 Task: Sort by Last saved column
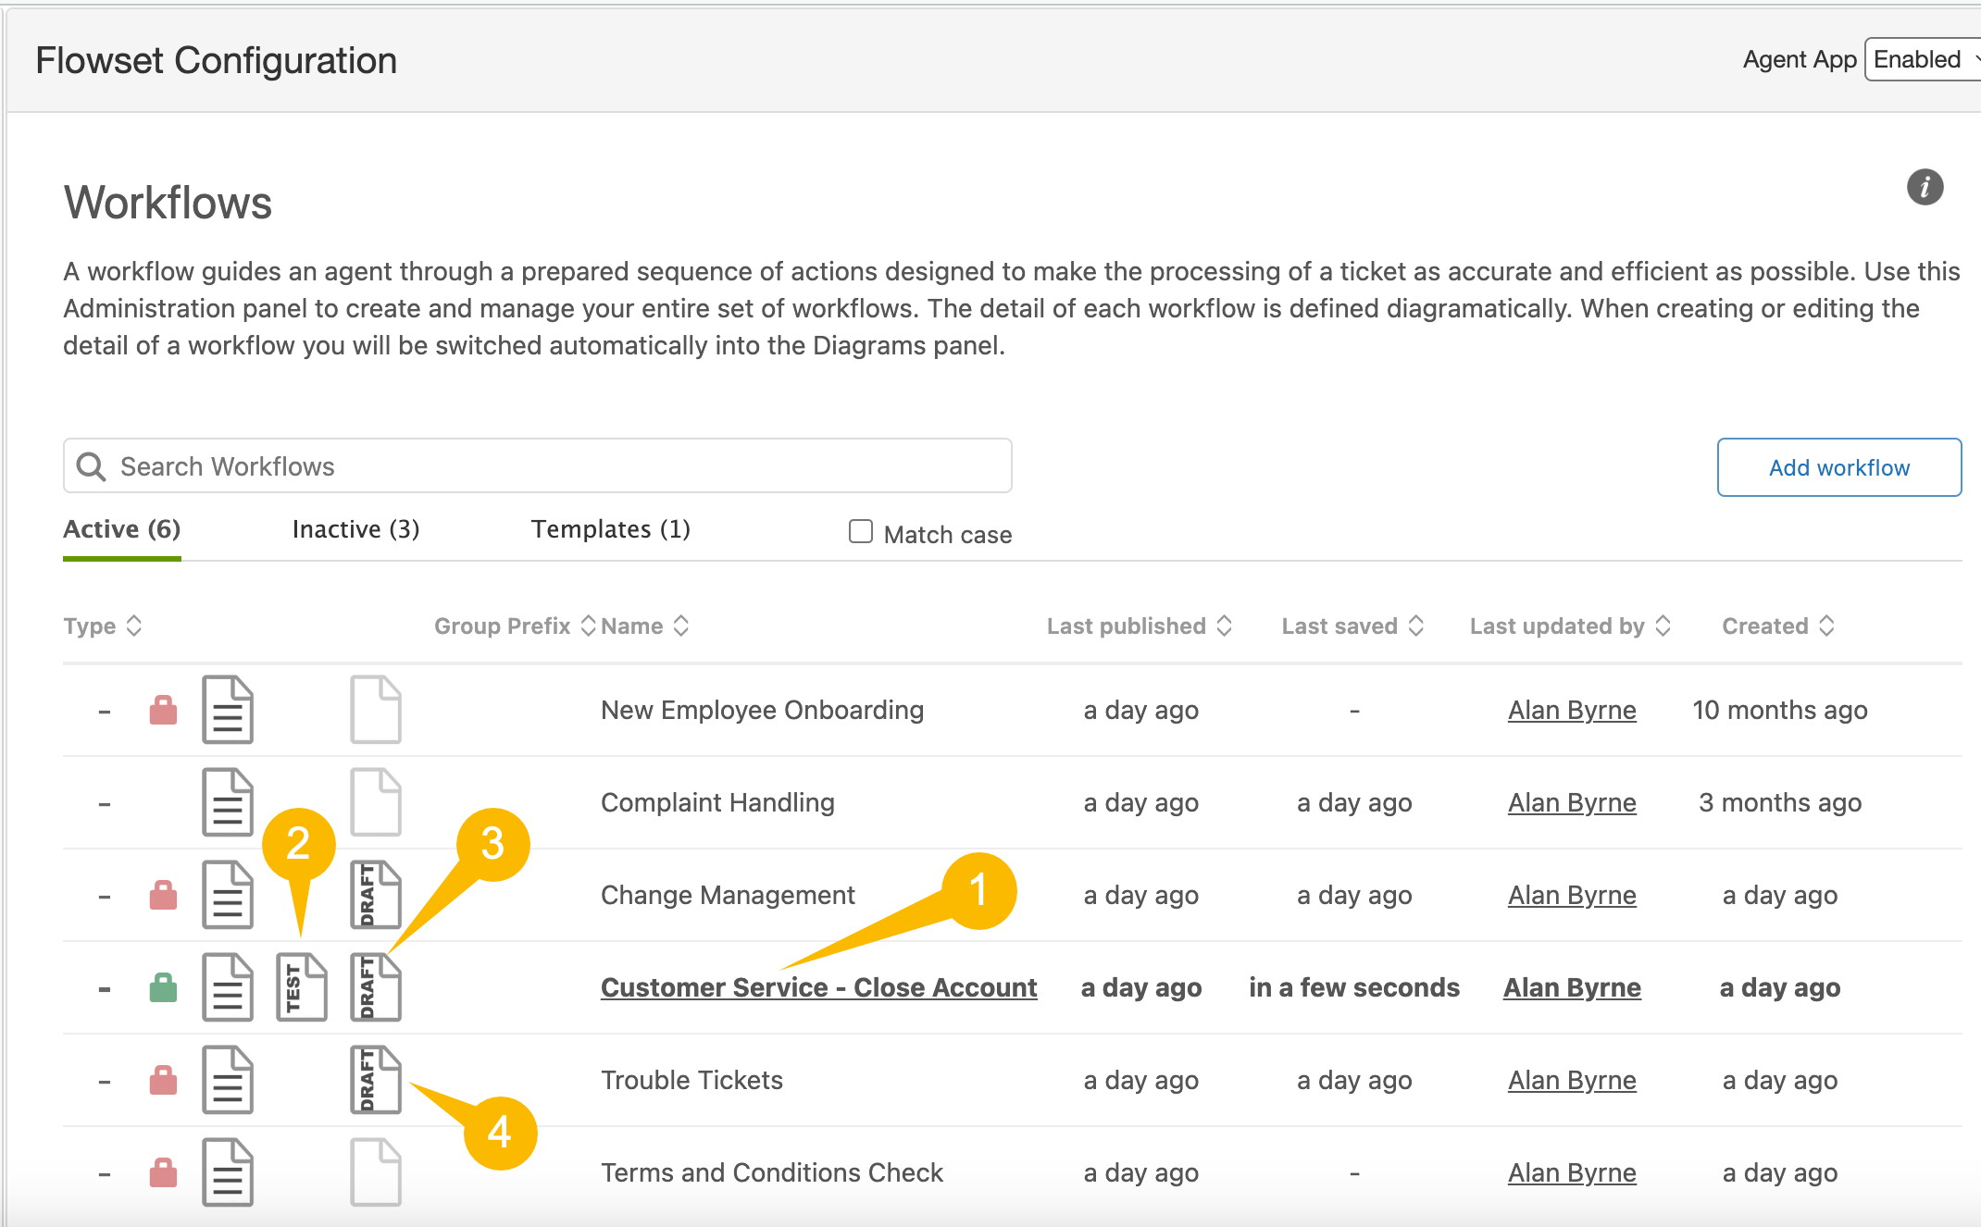point(1352,626)
